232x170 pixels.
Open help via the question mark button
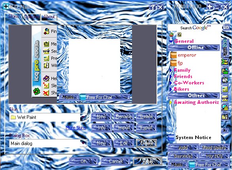[x=153, y=7]
